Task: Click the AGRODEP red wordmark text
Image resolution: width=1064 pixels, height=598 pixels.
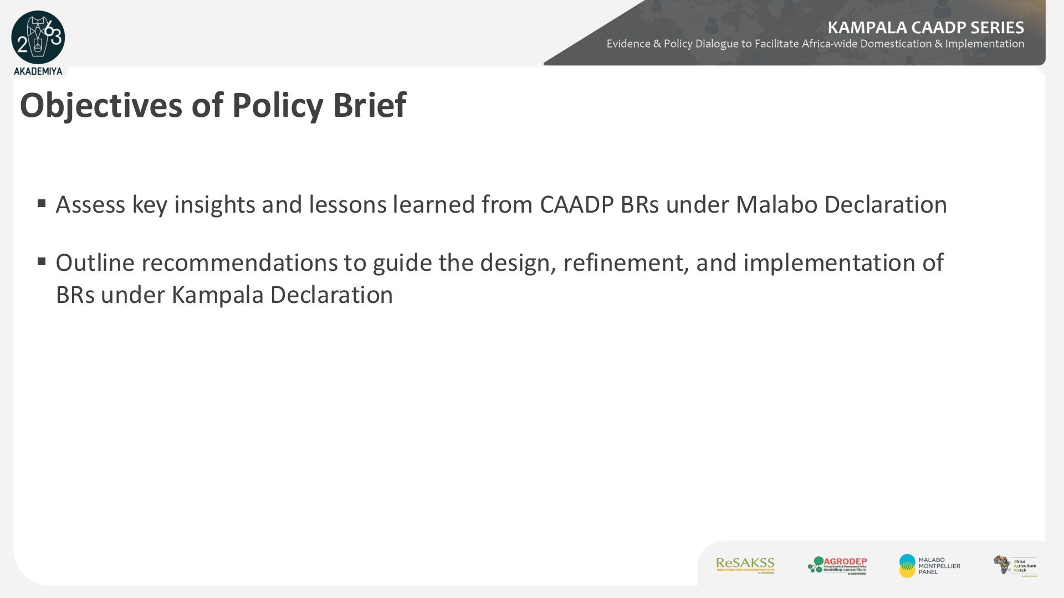Action: [x=845, y=561]
